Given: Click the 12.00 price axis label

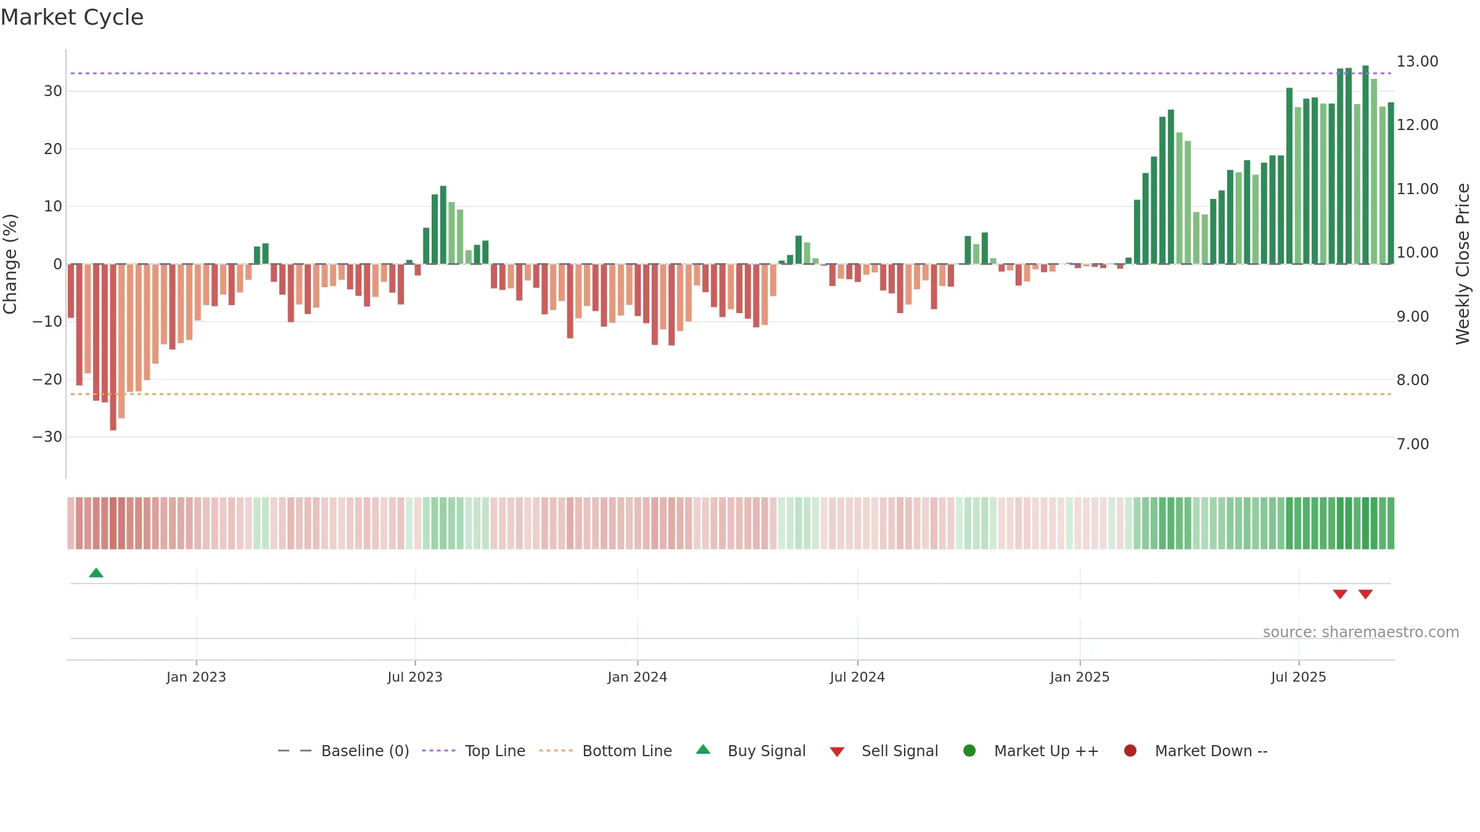Looking at the screenshot, I should pos(1417,125).
